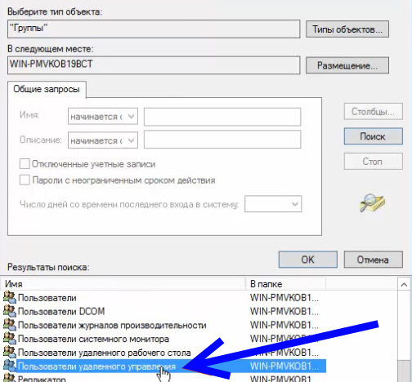Sort results by the В папке column
This screenshot has height=382, width=412.
[x=286, y=284]
